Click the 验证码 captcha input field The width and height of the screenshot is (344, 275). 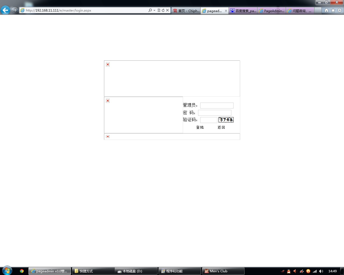coord(209,120)
